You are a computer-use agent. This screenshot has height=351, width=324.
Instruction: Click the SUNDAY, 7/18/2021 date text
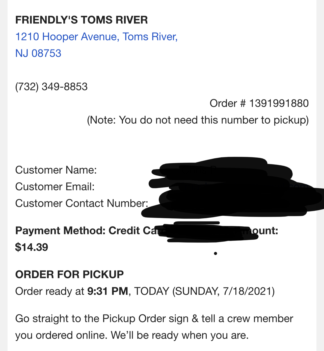coord(223,291)
